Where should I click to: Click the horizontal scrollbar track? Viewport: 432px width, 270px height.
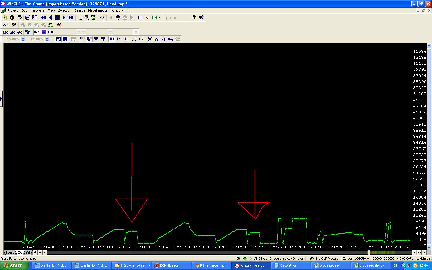pos(210,253)
